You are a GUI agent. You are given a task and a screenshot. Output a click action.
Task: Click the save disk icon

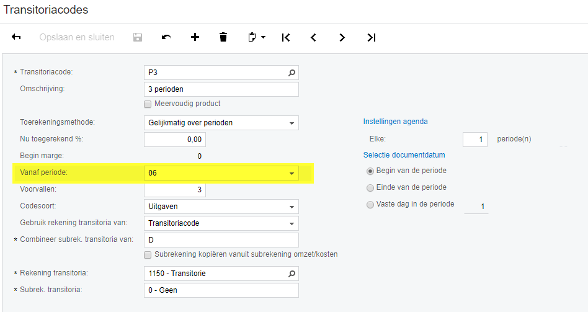pos(138,37)
